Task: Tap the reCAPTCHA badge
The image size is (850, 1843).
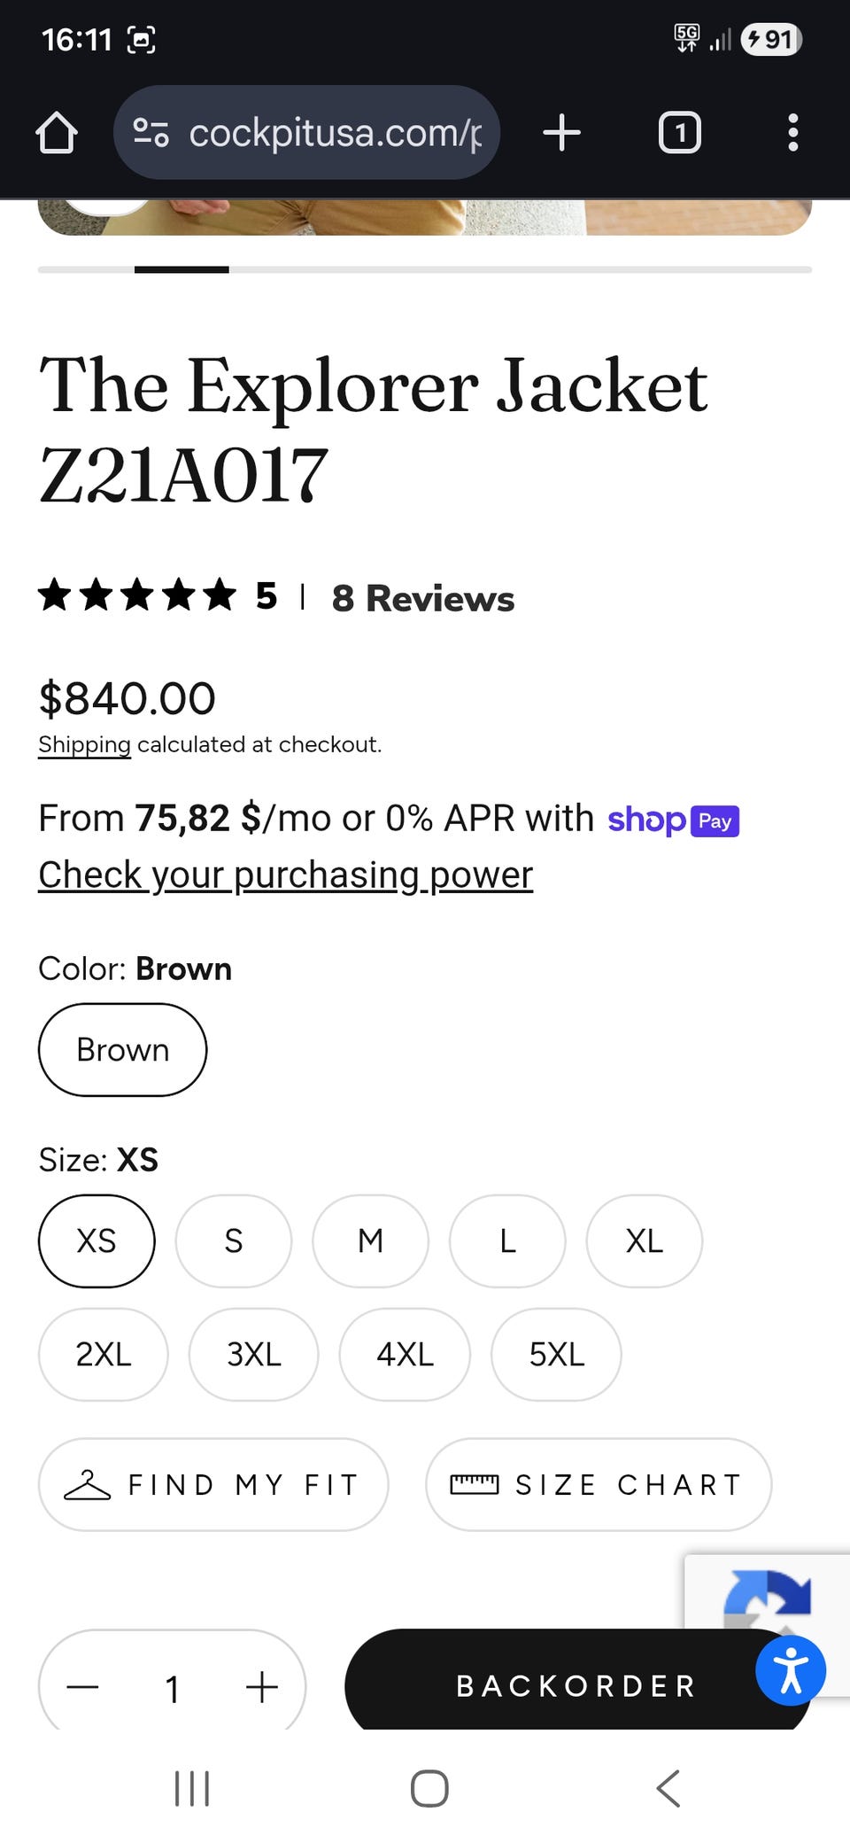Action: (x=769, y=1595)
